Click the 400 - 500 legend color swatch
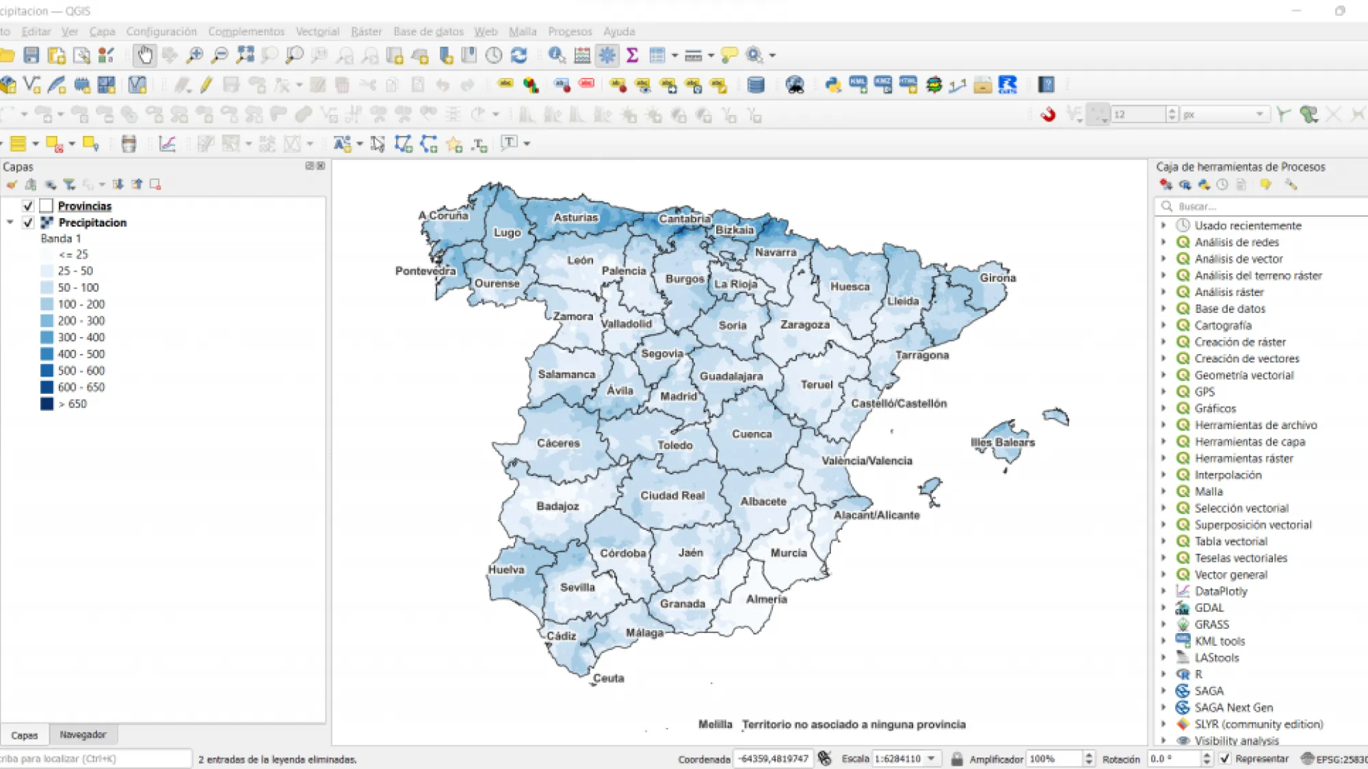 click(47, 353)
